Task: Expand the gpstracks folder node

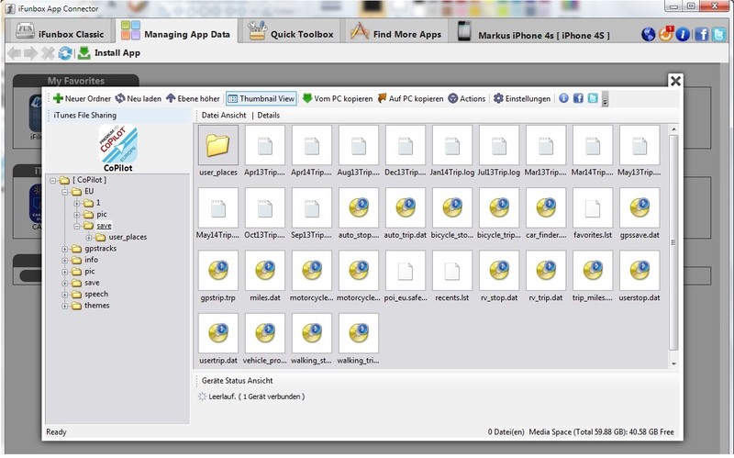Action: click(x=65, y=249)
